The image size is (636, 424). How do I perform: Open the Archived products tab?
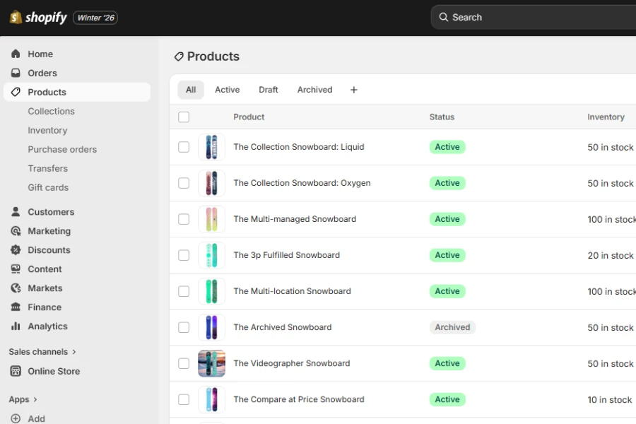(x=314, y=90)
